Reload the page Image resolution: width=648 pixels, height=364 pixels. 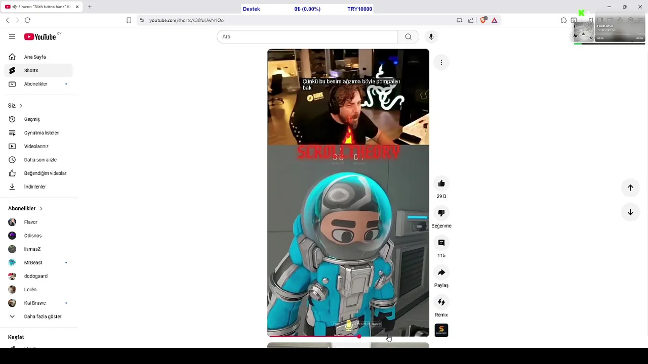tap(27, 20)
